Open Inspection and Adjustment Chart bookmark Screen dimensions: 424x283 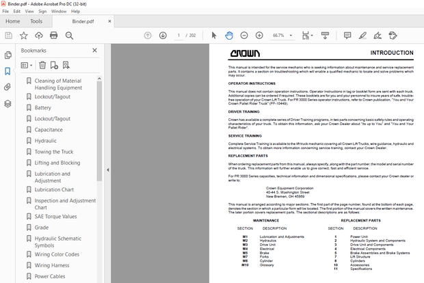[65, 204]
